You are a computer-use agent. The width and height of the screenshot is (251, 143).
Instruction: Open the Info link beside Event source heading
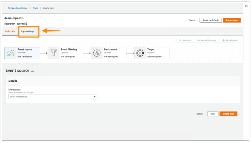[32, 71]
